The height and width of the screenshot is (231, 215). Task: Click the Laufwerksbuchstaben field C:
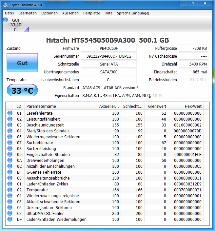[109, 80]
